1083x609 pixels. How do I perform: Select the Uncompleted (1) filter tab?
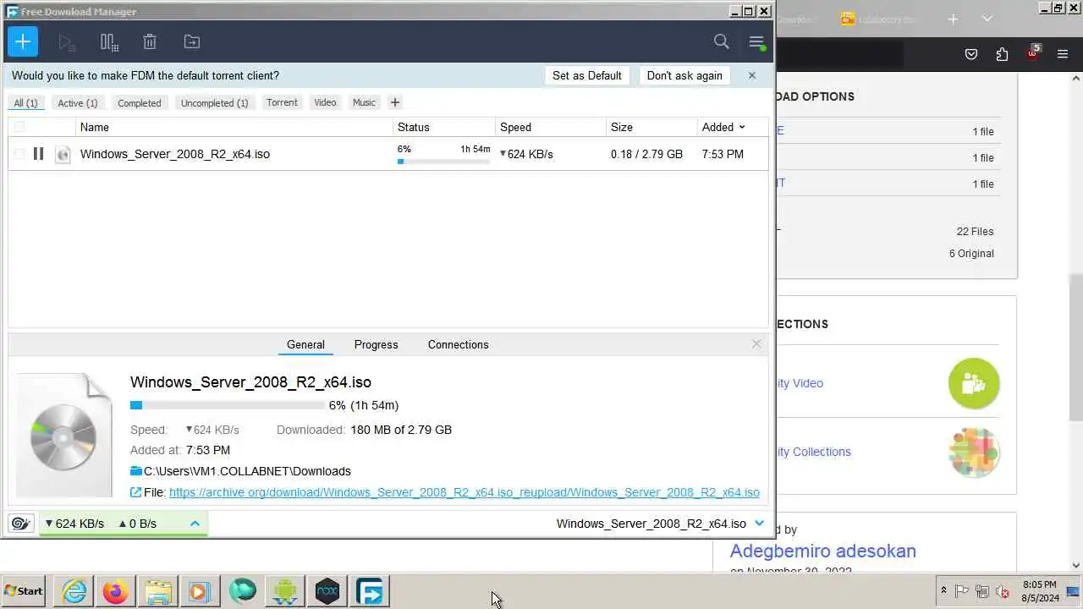[x=215, y=102]
